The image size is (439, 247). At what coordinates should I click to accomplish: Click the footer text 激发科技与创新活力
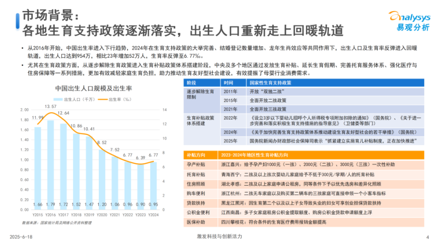[219, 236]
